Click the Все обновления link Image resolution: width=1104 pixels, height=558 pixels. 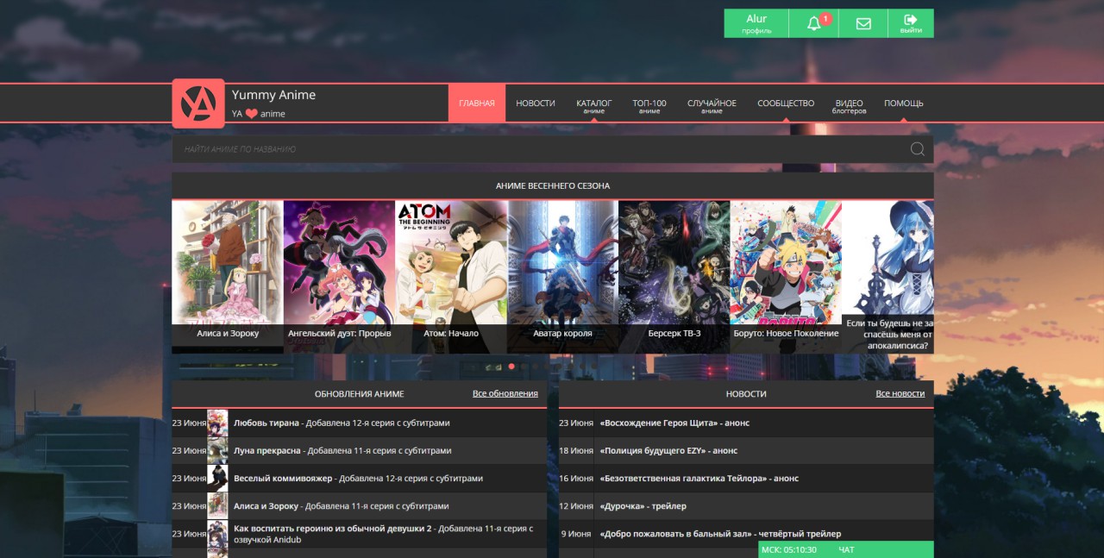[x=505, y=393]
